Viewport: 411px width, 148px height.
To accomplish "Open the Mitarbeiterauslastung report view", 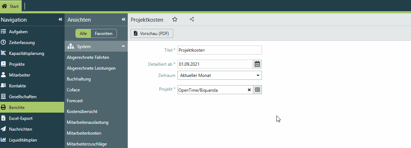I will tap(88, 122).
